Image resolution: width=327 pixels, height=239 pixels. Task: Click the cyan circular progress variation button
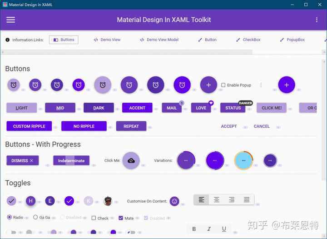click(243, 160)
